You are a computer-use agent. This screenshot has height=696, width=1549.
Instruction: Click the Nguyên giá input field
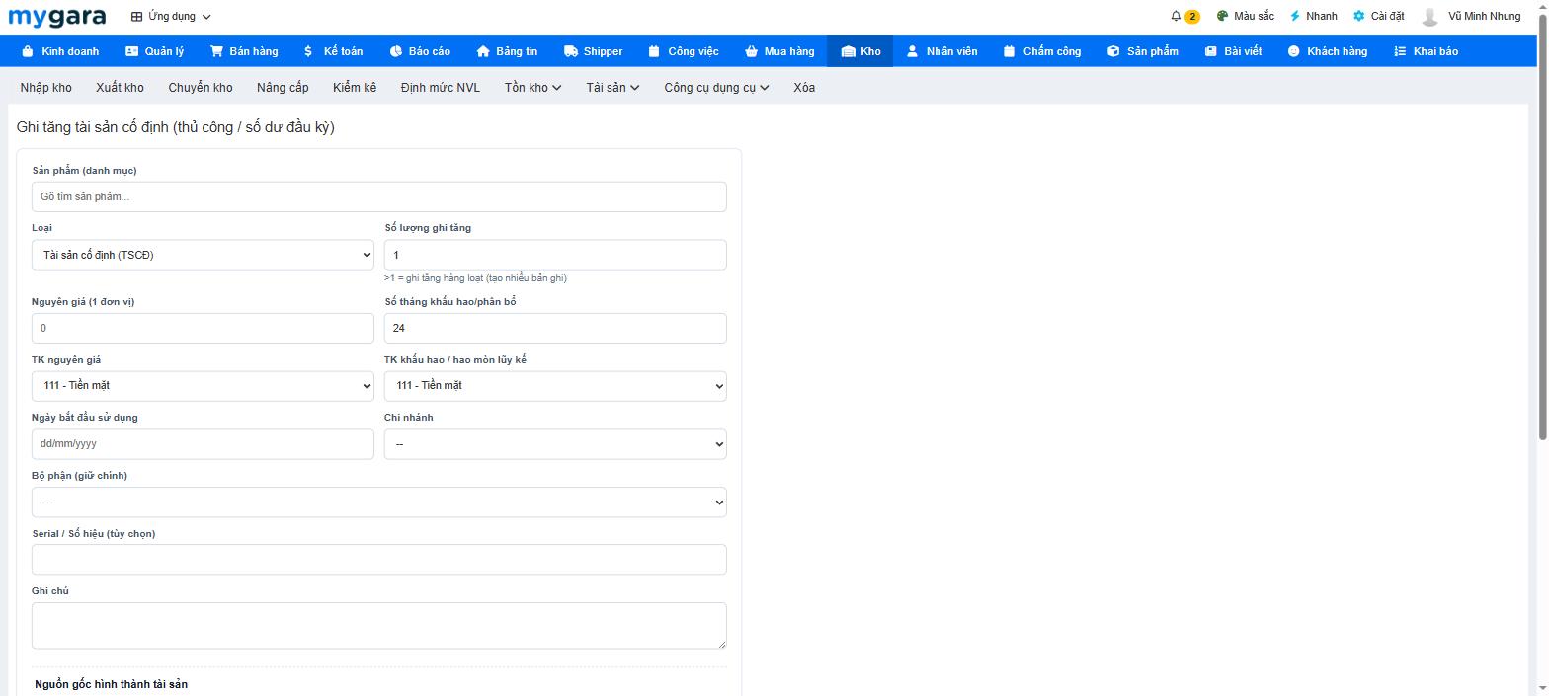click(x=203, y=328)
